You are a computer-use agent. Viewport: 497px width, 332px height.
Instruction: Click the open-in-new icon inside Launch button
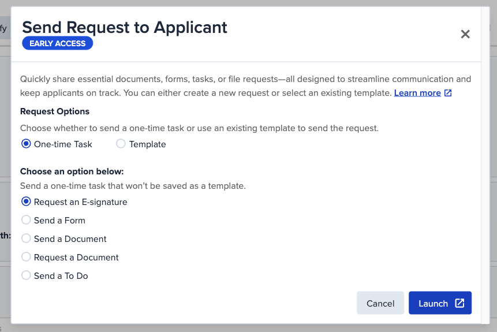coord(459,303)
